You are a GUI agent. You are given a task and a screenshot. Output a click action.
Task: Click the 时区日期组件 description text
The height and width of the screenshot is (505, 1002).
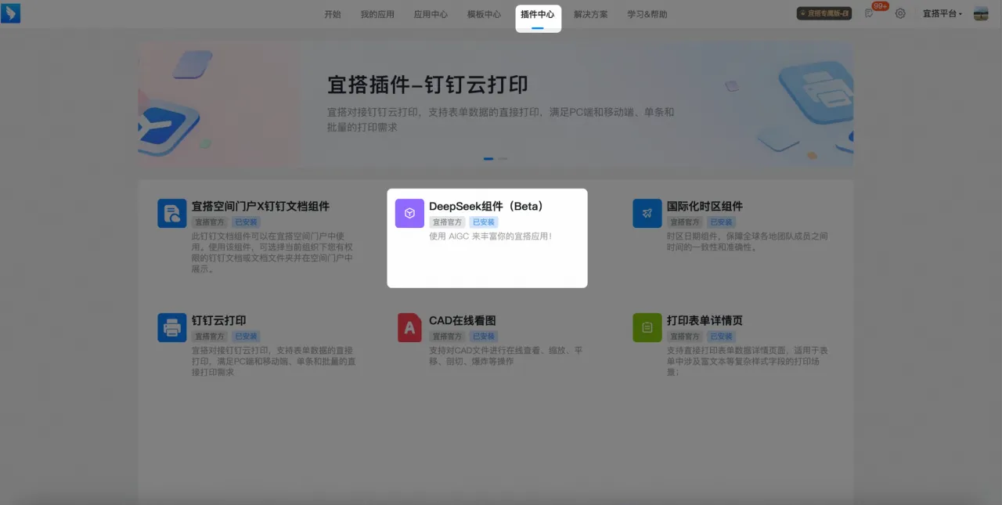(x=747, y=241)
